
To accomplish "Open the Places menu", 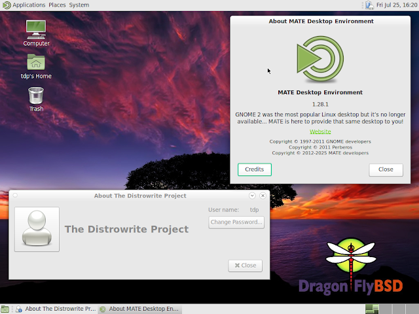I will pyautogui.click(x=57, y=5).
